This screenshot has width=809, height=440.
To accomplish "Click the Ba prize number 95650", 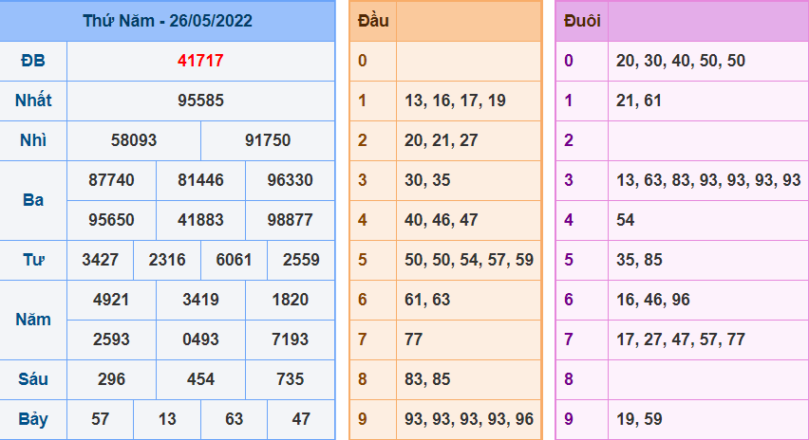I will tap(111, 220).
